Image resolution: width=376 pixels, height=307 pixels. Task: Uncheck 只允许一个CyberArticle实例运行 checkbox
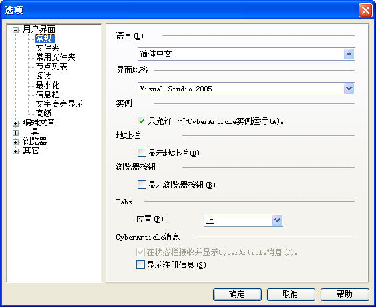(x=142, y=121)
